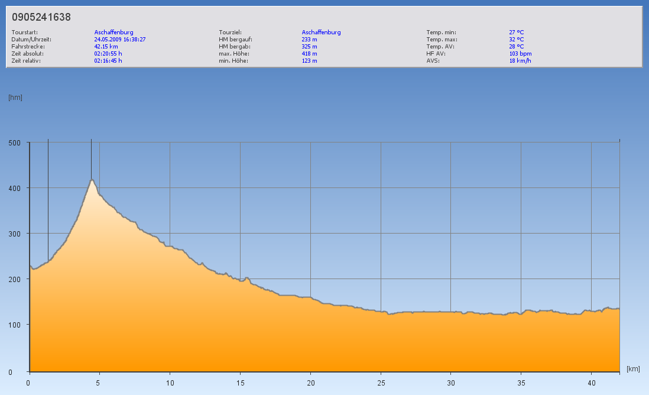Click the 25 tick label on the distance axis
This screenshot has width=649, height=395.
380,382
